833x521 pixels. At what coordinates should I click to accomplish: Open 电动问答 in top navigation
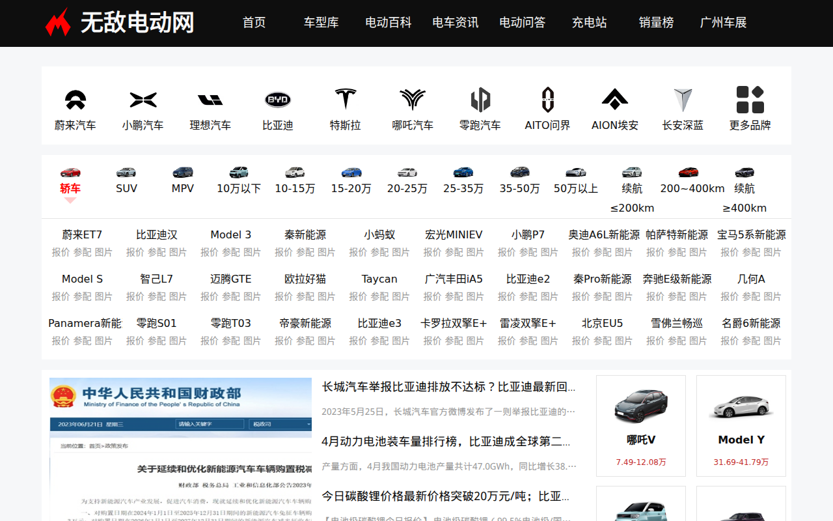(x=523, y=23)
